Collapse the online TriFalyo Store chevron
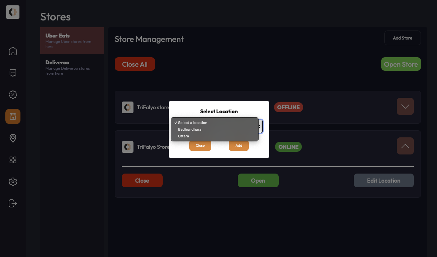This screenshot has height=257, width=437. (x=405, y=146)
